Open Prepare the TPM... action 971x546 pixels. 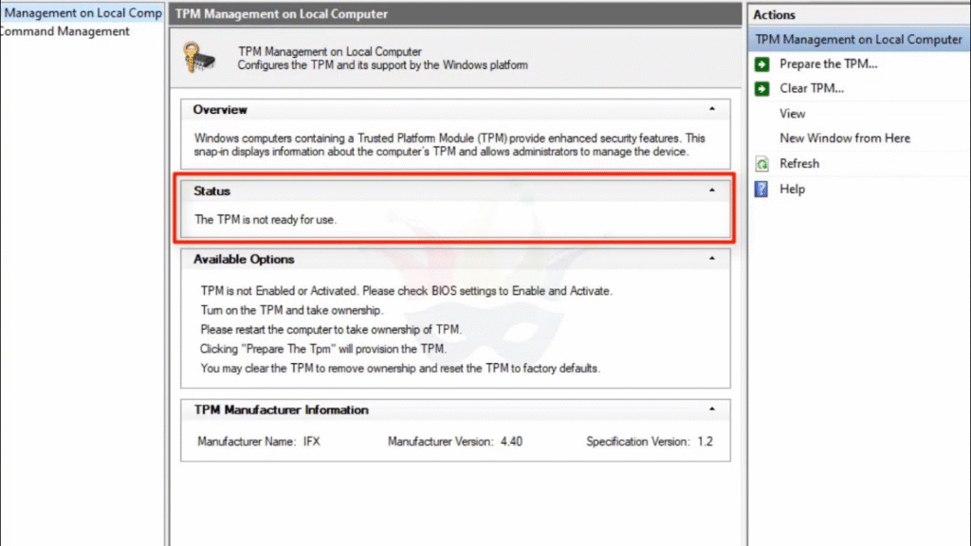(x=828, y=64)
